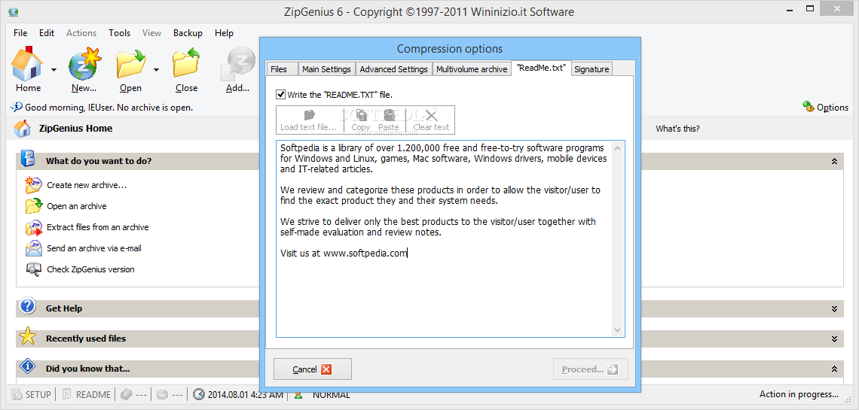Click the Close archive toolbar icon
859x410 pixels.
coord(186,64)
